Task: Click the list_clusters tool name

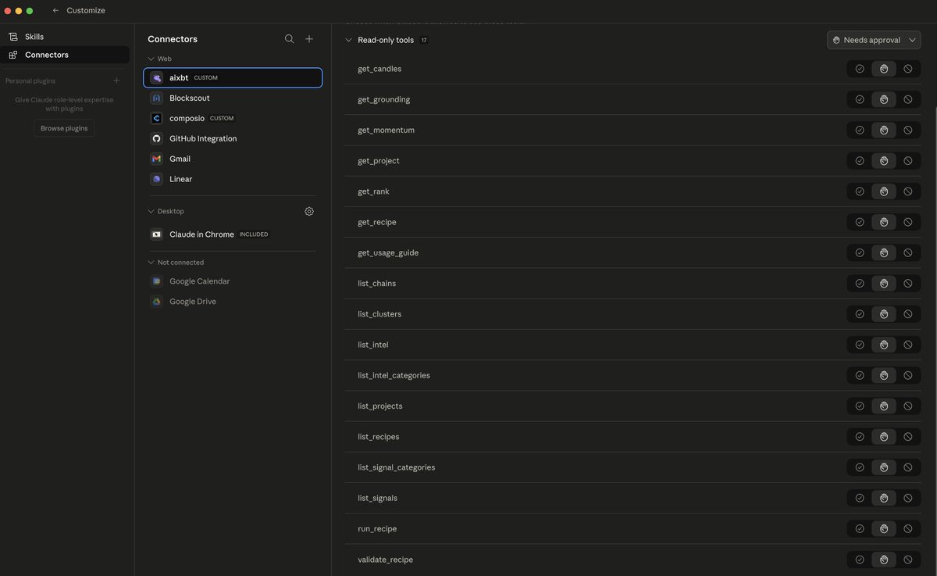Action: click(x=379, y=314)
